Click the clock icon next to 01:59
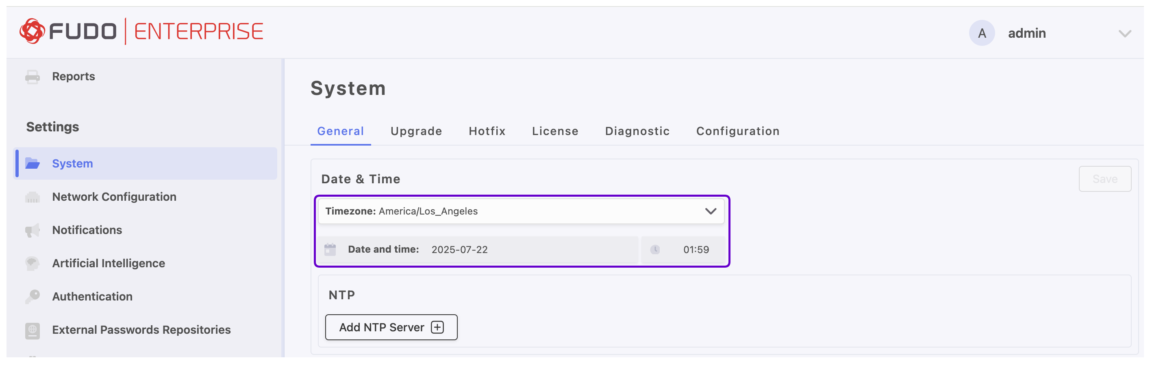Screen dimensions: 1150x367 [x=654, y=249]
